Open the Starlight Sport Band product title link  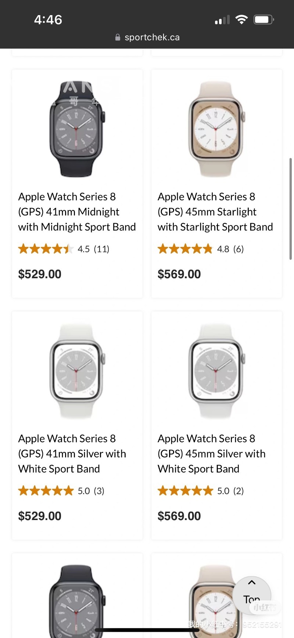(215, 212)
